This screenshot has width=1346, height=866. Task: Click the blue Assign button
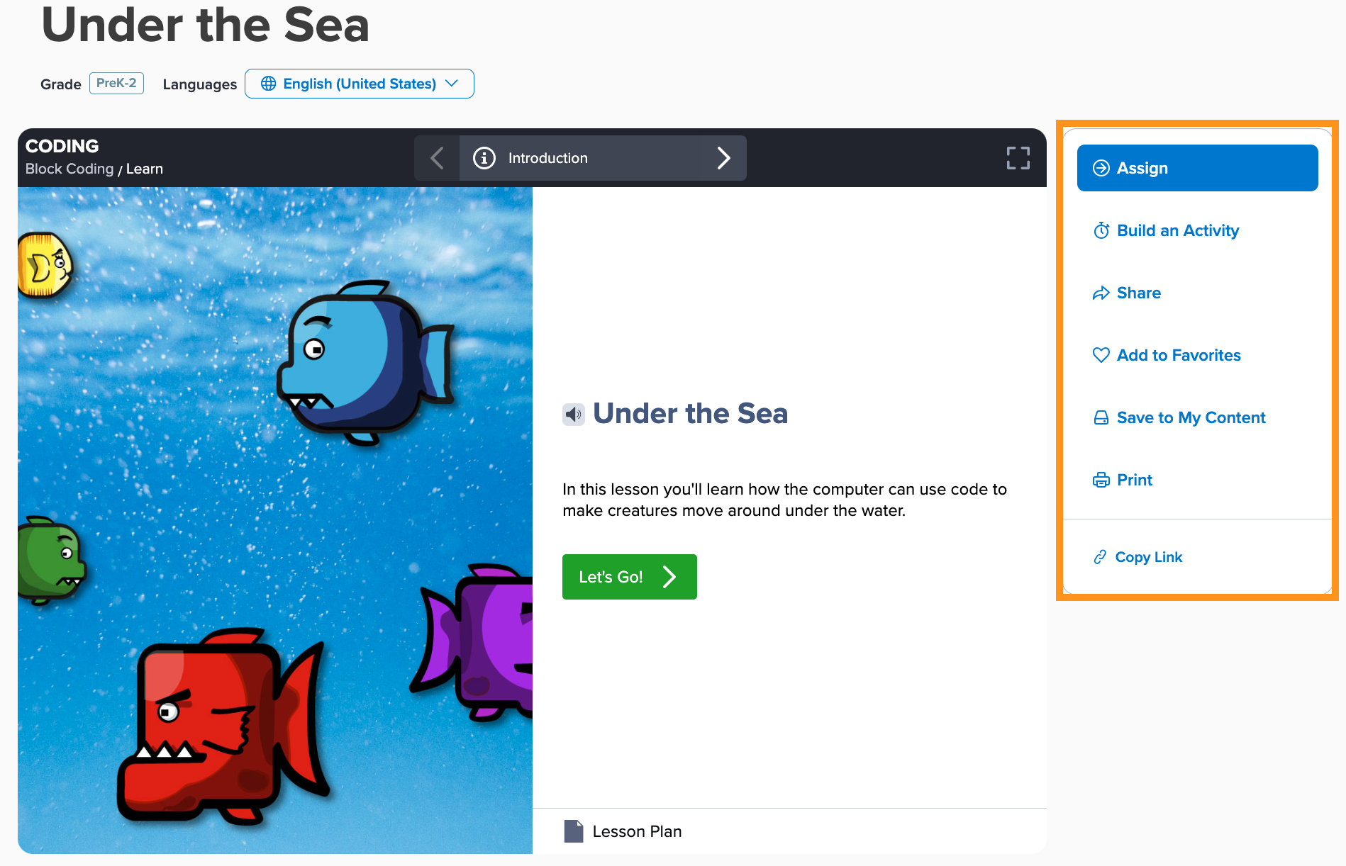pos(1197,168)
